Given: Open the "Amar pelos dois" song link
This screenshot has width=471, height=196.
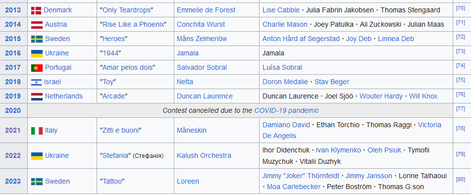Looking at the screenshot, I should (127, 67).
